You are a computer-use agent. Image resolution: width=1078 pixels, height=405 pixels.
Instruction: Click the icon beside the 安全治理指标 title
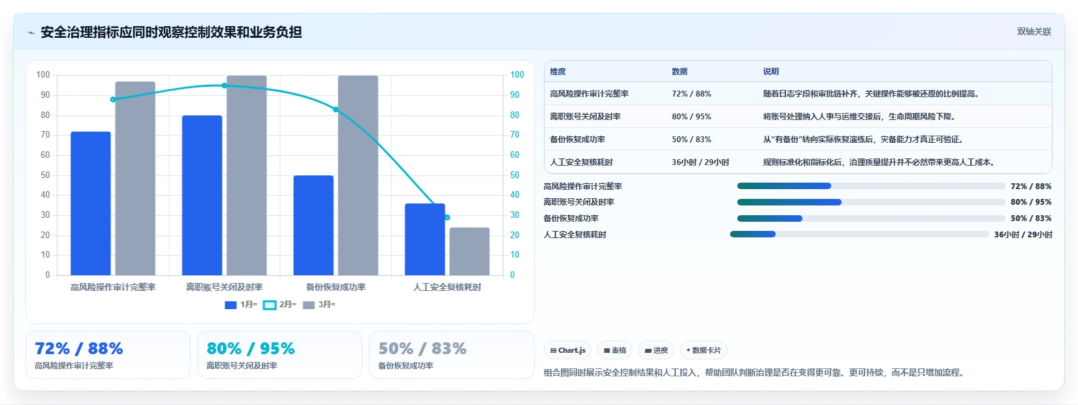pos(31,33)
